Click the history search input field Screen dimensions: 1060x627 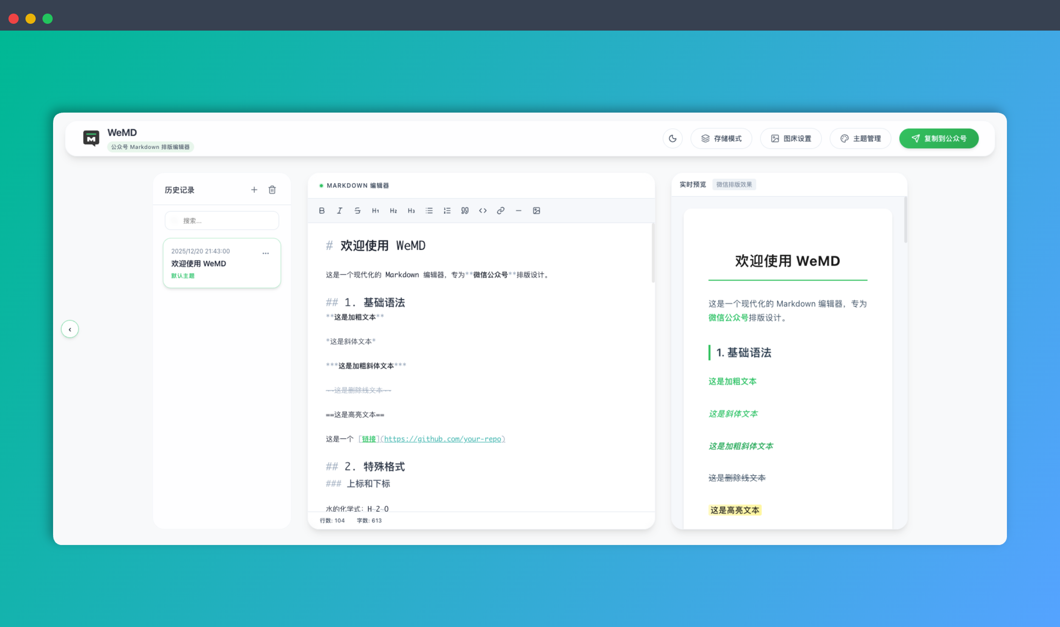tap(222, 220)
